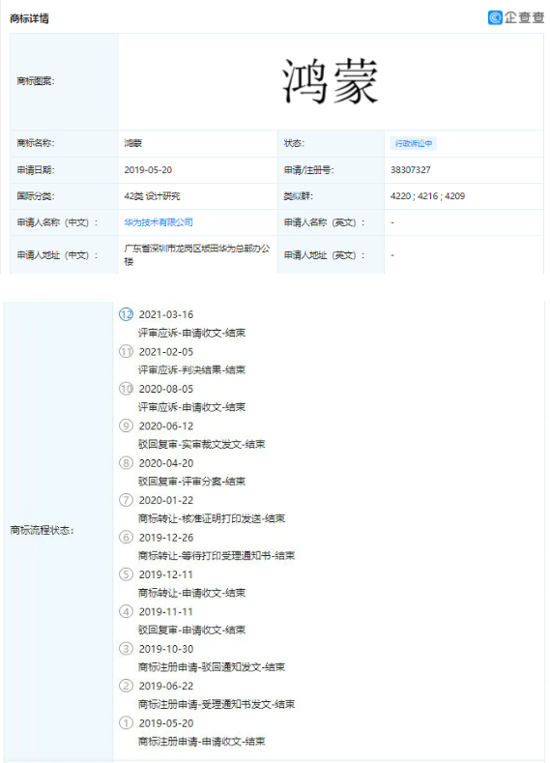The width and height of the screenshot is (550, 763).
Task: Click timeline date 2019-12-11
Action: tap(166, 574)
